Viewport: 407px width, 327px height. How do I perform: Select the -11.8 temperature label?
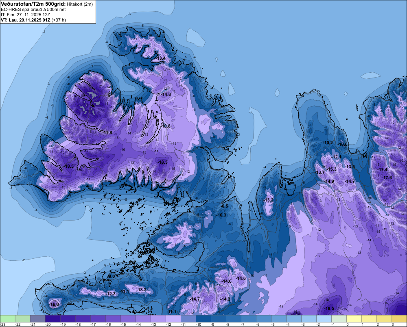click(x=107, y=133)
